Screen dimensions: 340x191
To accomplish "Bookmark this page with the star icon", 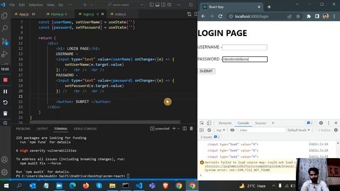I will 298,16.
